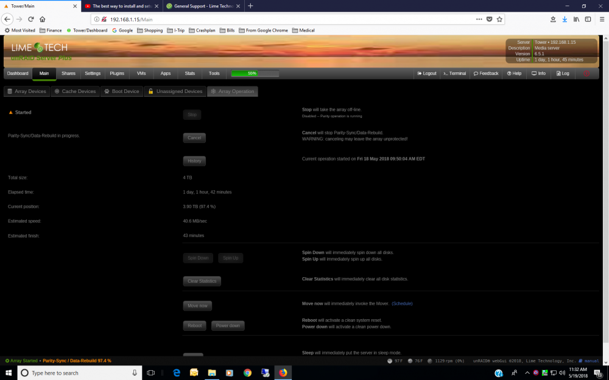
Task: Open Firefox library icon
Action: pyautogui.click(x=576, y=19)
